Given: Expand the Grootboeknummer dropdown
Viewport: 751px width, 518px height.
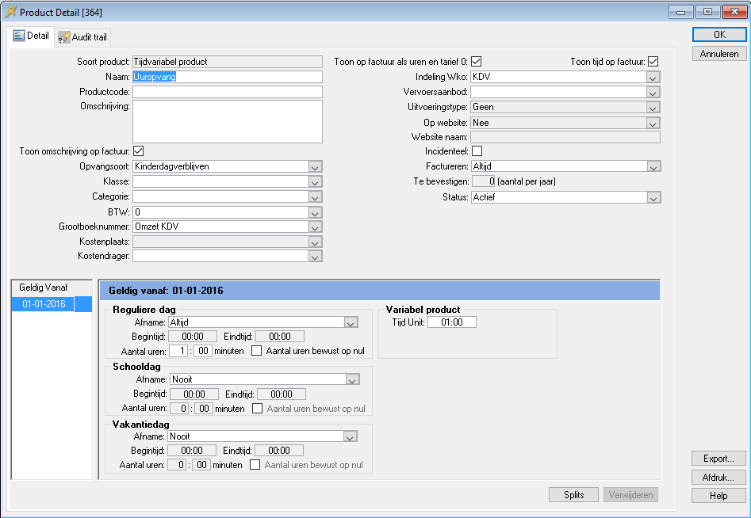Looking at the screenshot, I should 315,227.
